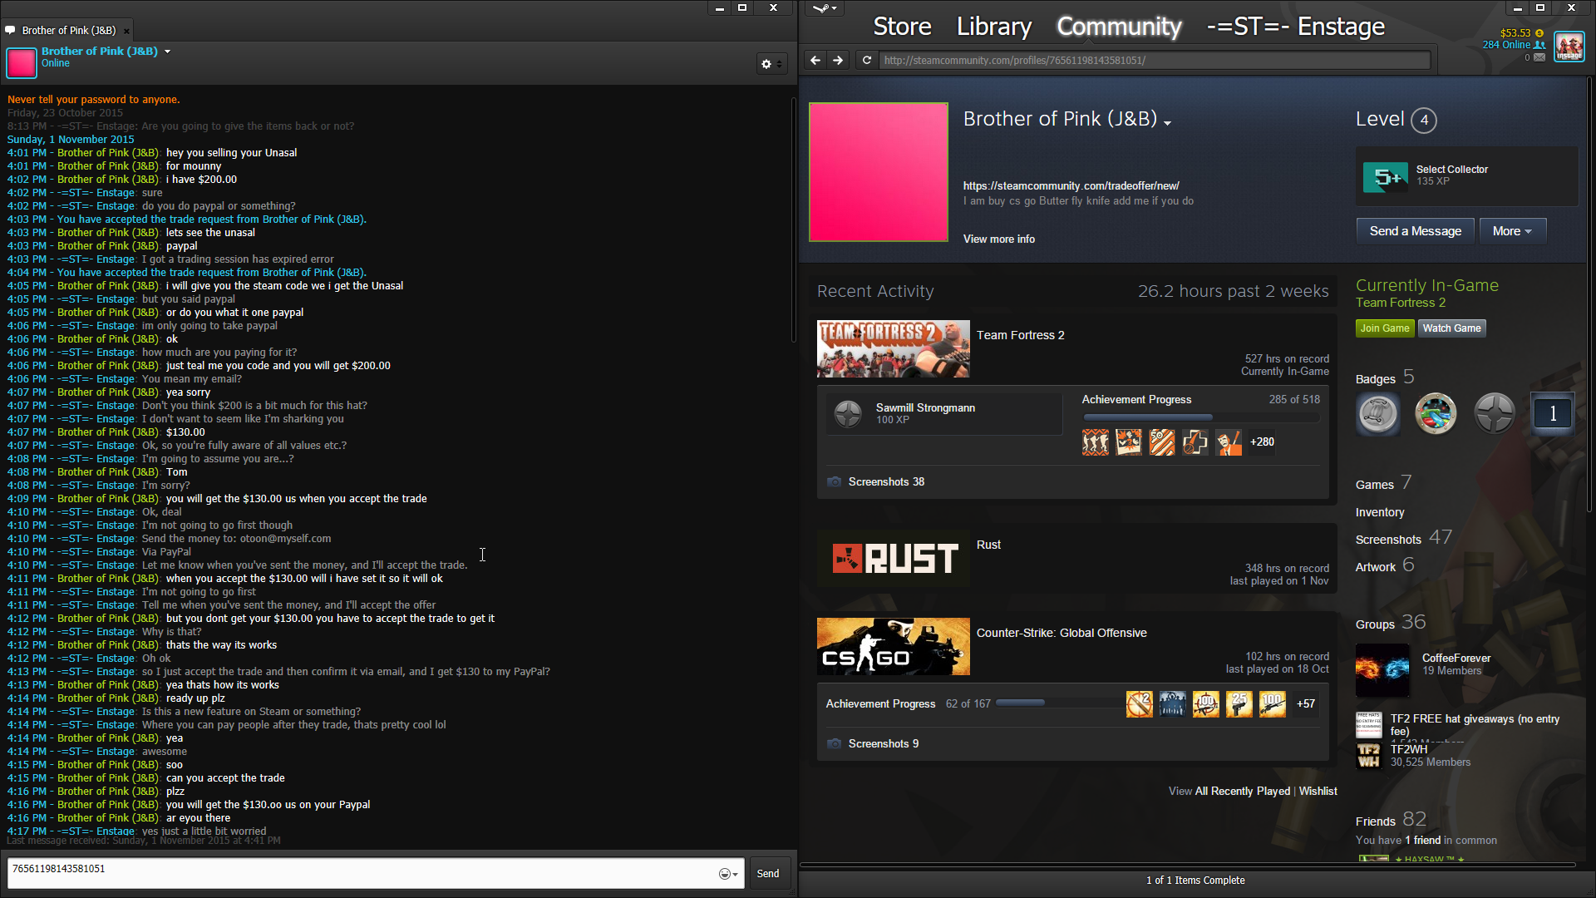
Task: Open the Library menu
Action: tap(993, 27)
